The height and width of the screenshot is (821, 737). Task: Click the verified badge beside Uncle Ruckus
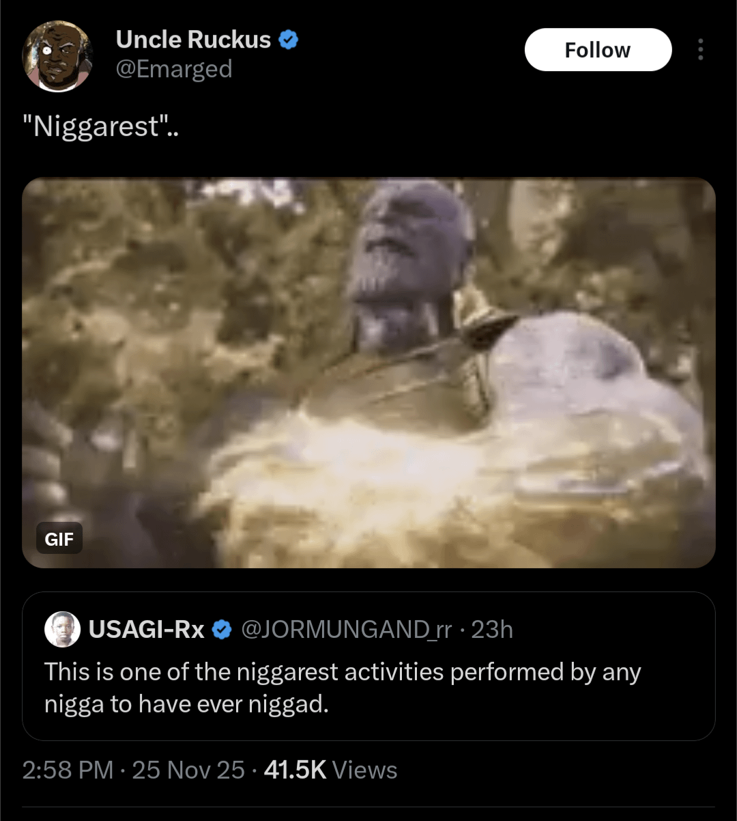click(x=289, y=40)
